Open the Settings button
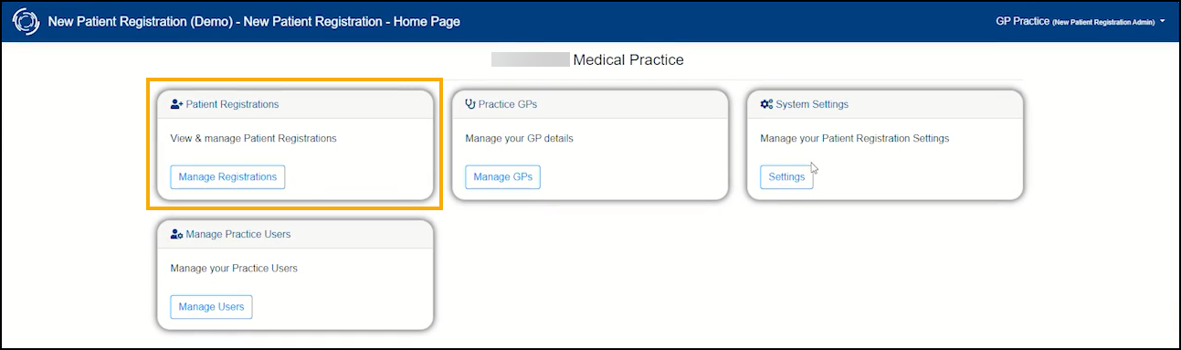Screen dimensions: 1181x350 pos(786,176)
